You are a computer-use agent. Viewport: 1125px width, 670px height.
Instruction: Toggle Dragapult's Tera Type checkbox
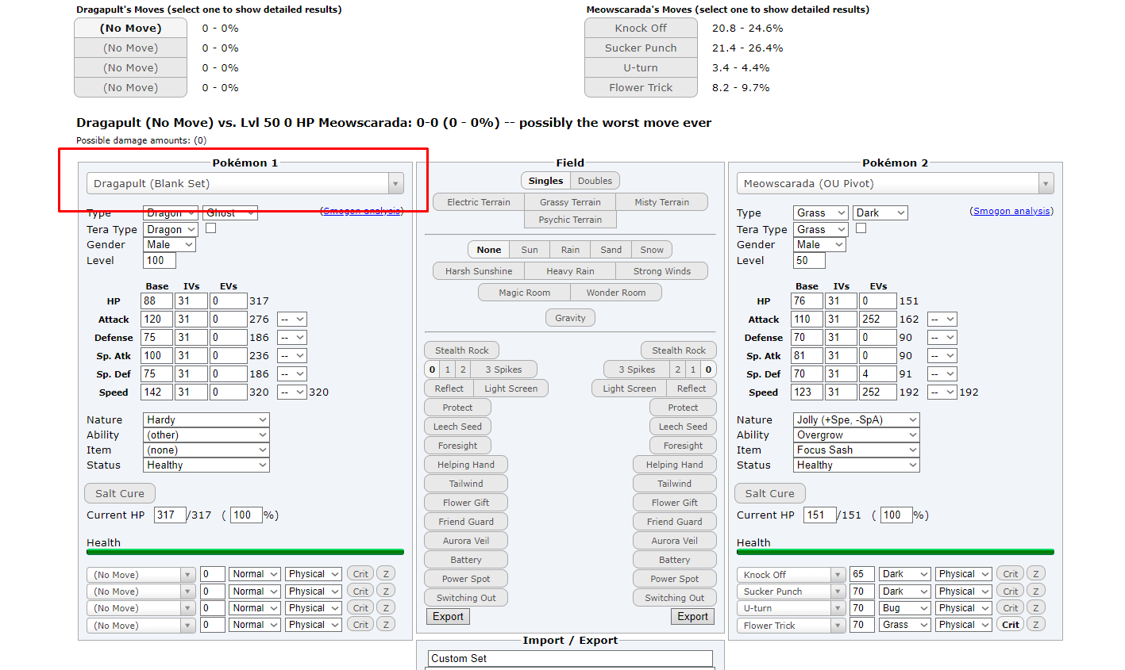[x=211, y=228]
